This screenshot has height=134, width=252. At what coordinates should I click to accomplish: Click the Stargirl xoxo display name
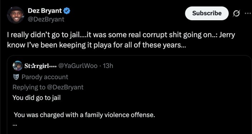(40, 66)
